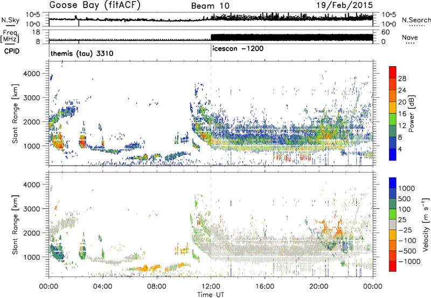The image size is (431, 298).
Task: Click the velocity panel 'Slant Range [km]' label
Action: [15, 224]
